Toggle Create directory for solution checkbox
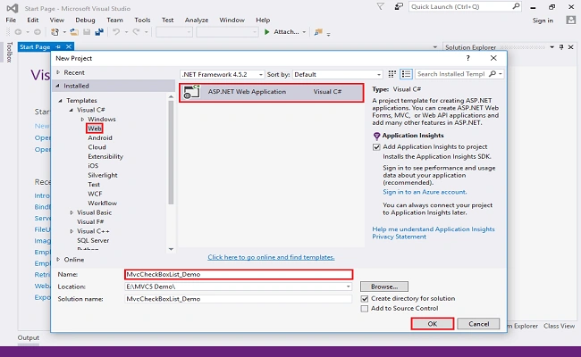The width and height of the screenshot is (581, 357). click(x=365, y=299)
